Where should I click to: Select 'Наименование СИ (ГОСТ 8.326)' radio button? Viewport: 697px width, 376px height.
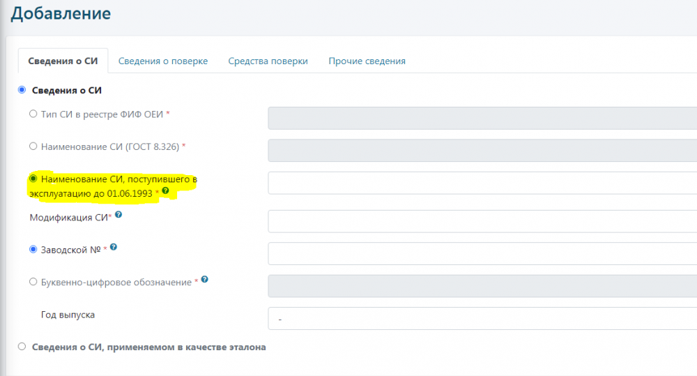click(33, 146)
